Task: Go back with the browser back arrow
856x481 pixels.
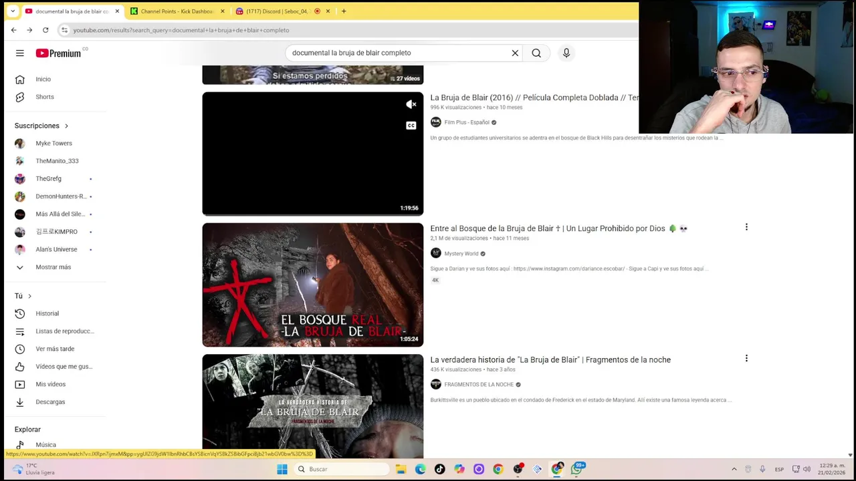Action: (13, 30)
